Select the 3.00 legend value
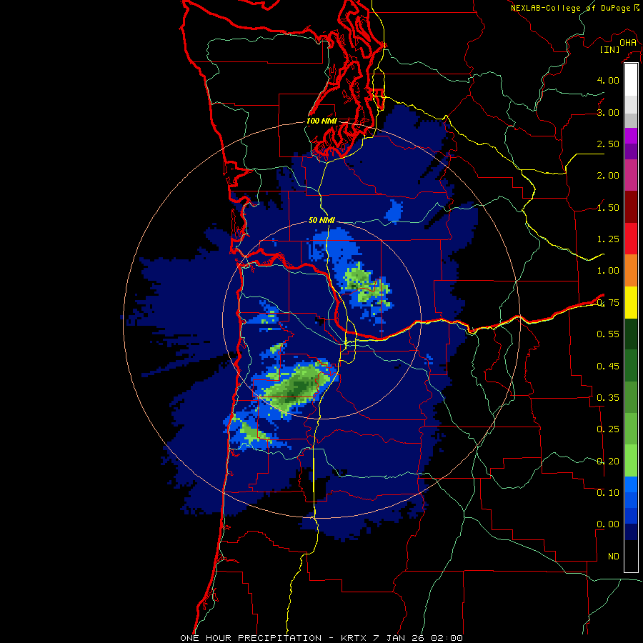Viewport: 643px width, 643px height. 608,112
